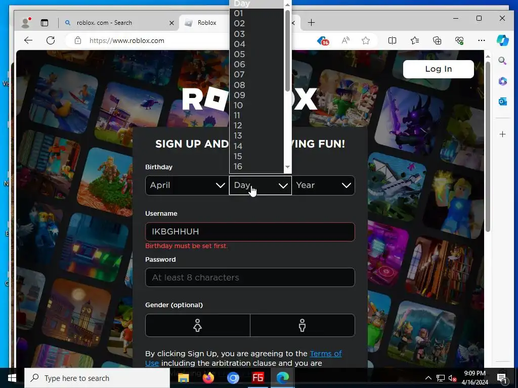Click the page scrollbar up arrow

(488, 57)
